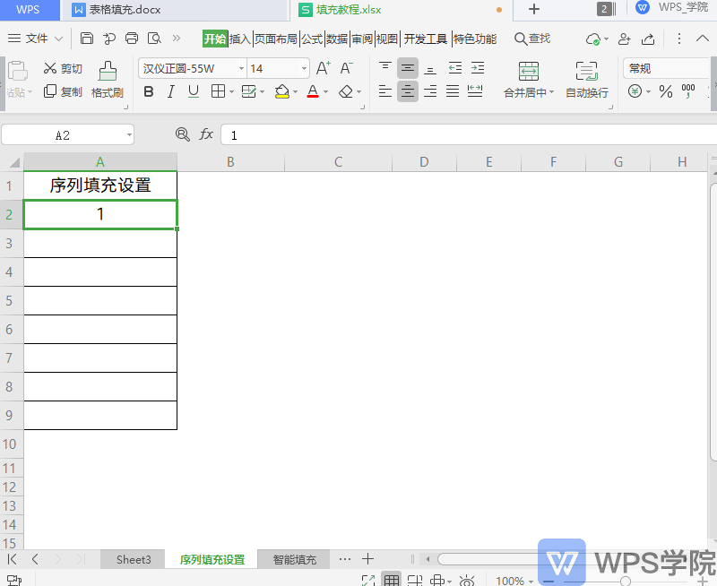
Task: Open number format dropdown (常规)
Action: (x=667, y=69)
